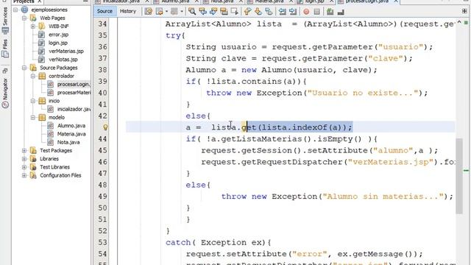
Task: Click the Uncomment lines icon
Action: (x=341, y=12)
